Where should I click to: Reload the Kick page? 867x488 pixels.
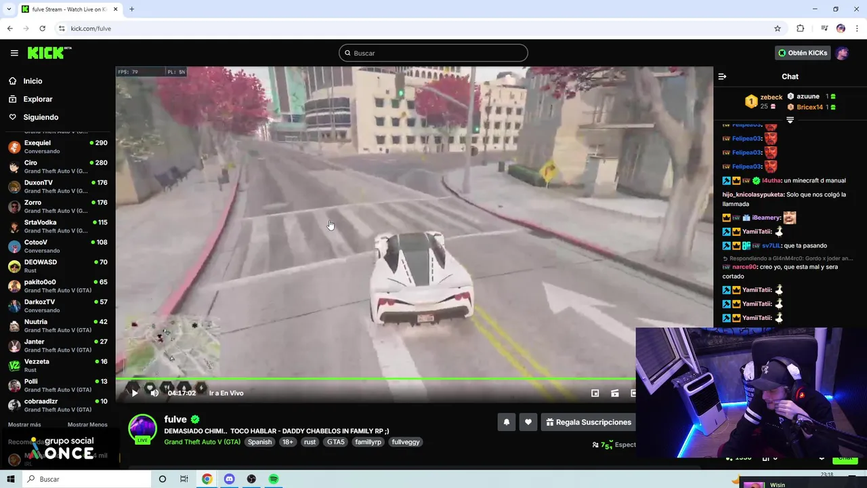coord(42,28)
